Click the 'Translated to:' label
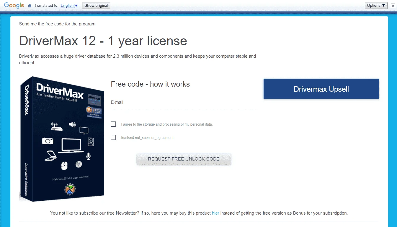The image size is (397, 227). pyautogui.click(x=47, y=6)
